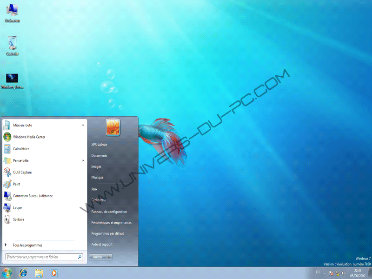Image resolution: width=372 pixels, height=279 pixels.
Task: Open shutdown options arrow next to Arrêter
Action: (109, 257)
